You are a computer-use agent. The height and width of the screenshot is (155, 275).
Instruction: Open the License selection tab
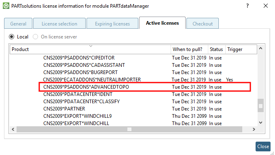tap(59, 23)
